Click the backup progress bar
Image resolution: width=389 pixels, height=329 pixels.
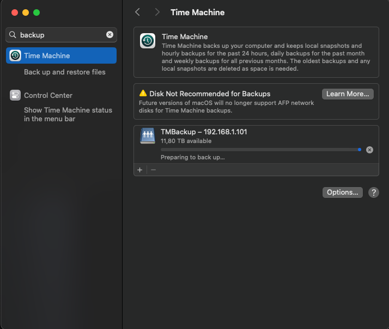pos(261,150)
